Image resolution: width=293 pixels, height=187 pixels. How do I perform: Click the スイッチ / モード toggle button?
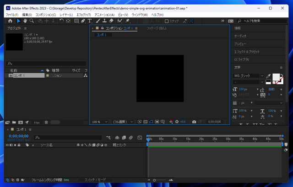(95, 180)
